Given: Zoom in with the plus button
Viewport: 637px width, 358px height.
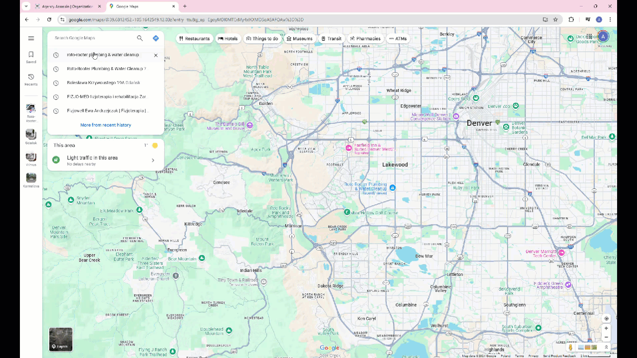Looking at the screenshot, I should (606, 328).
